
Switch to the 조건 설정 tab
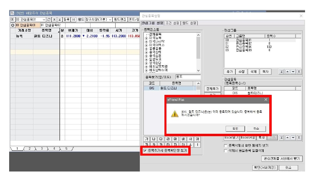172,23
